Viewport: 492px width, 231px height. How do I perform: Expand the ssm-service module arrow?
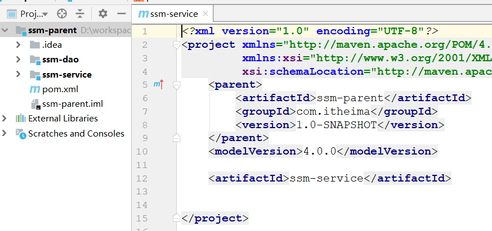pos(19,75)
